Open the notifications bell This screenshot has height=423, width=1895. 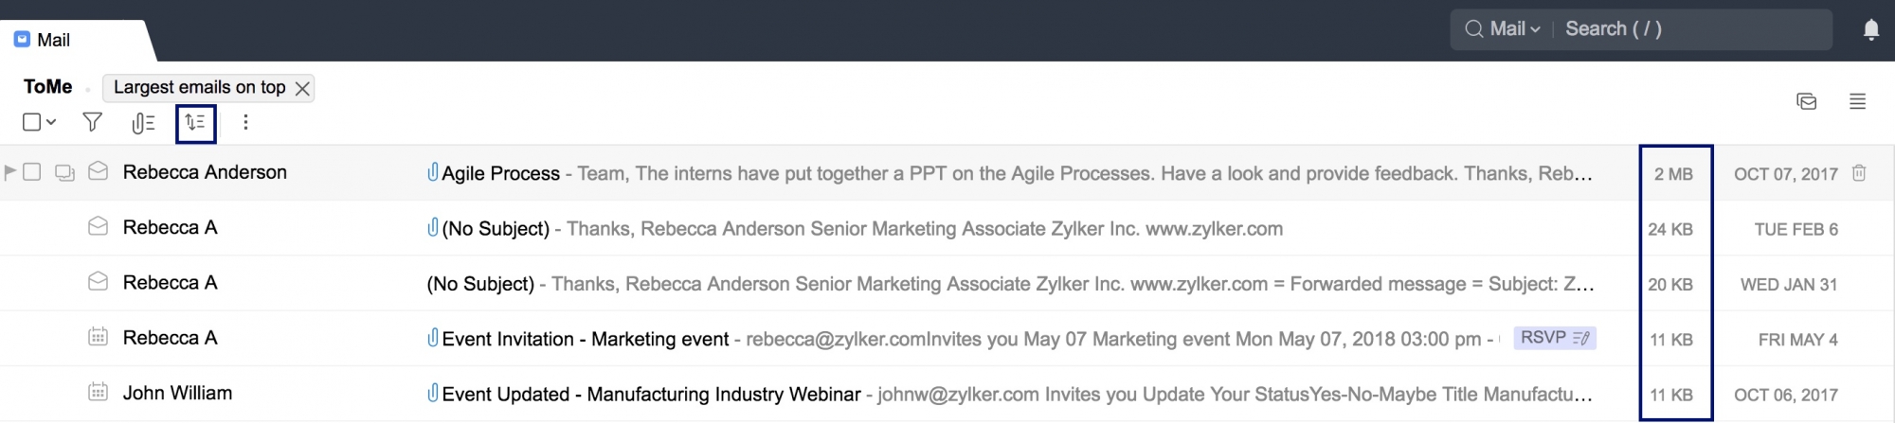pyautogui.click(x=1870, y=30)
